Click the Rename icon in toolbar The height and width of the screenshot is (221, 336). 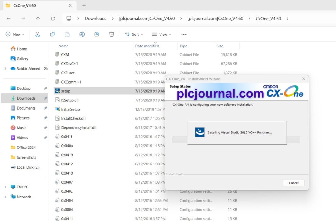coord(82,34)
